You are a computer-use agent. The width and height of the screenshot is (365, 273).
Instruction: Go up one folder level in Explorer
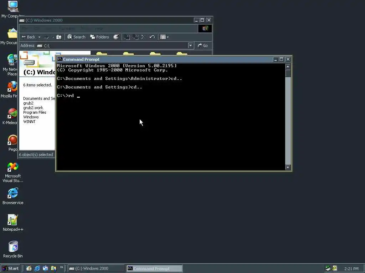pos(59,37)
